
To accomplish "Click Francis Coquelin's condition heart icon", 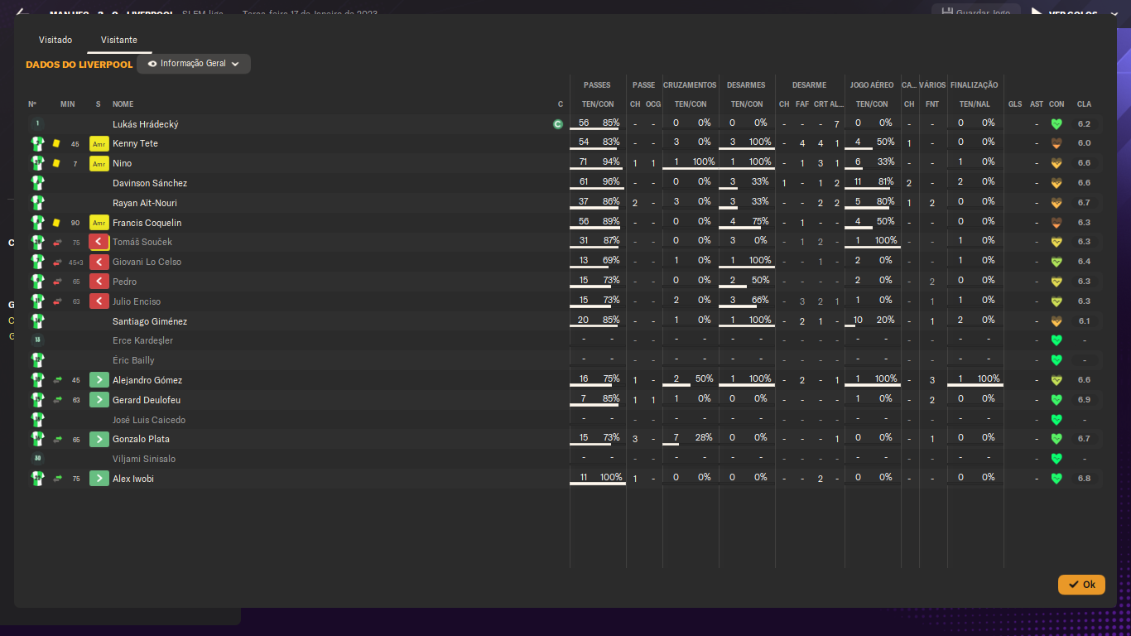I will point(1056,223).
